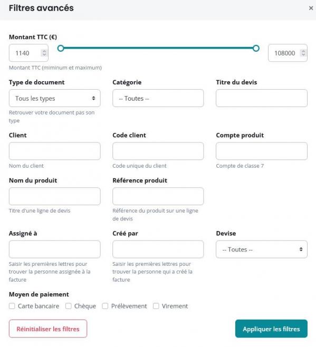Focus the Titre du devis field
316x347 pixels.
[x=262, y=98]
